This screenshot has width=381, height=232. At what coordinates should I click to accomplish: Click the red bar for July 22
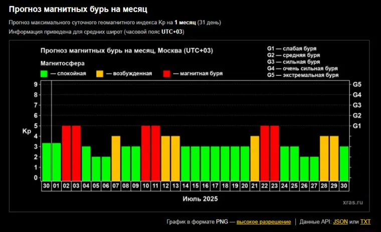tap(265, 153)
